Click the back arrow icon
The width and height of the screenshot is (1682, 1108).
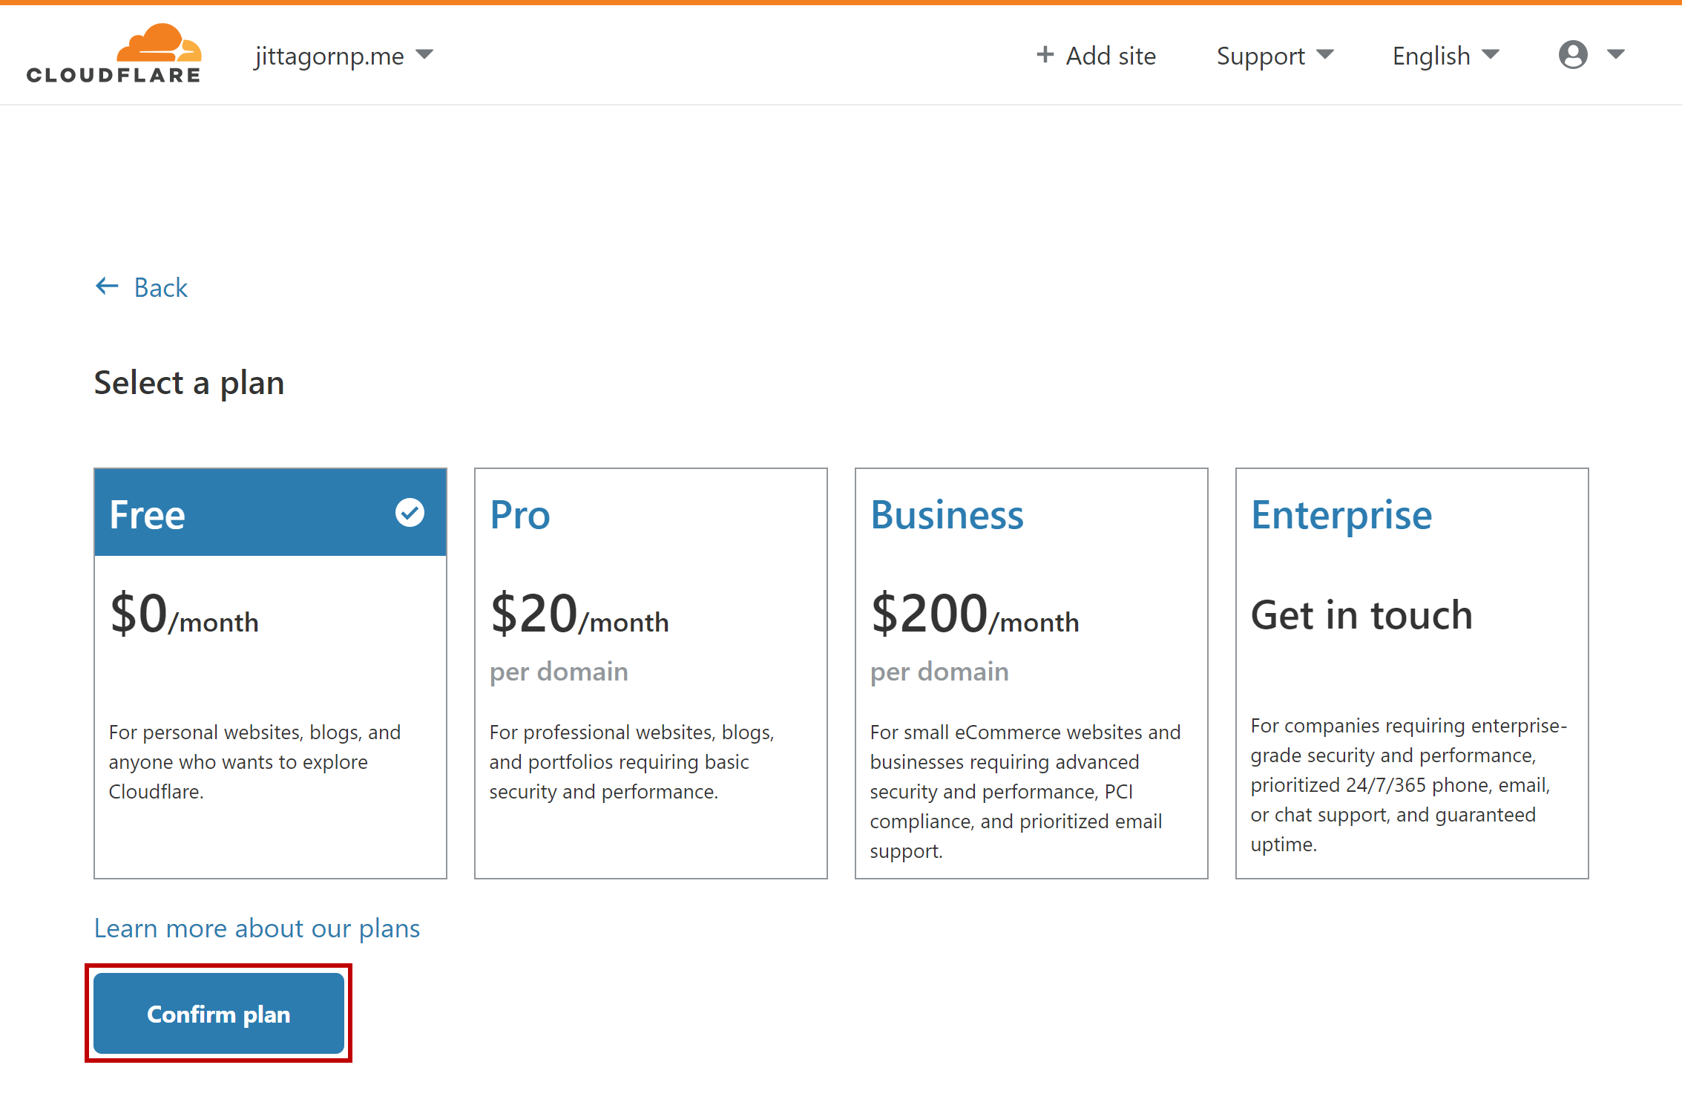coord(107,286)
